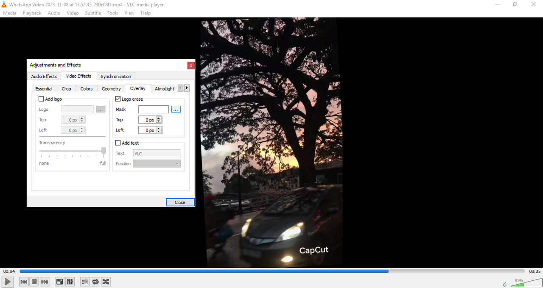
Task: Click the elapsed time 00:04 label
Action: (9, 272)
